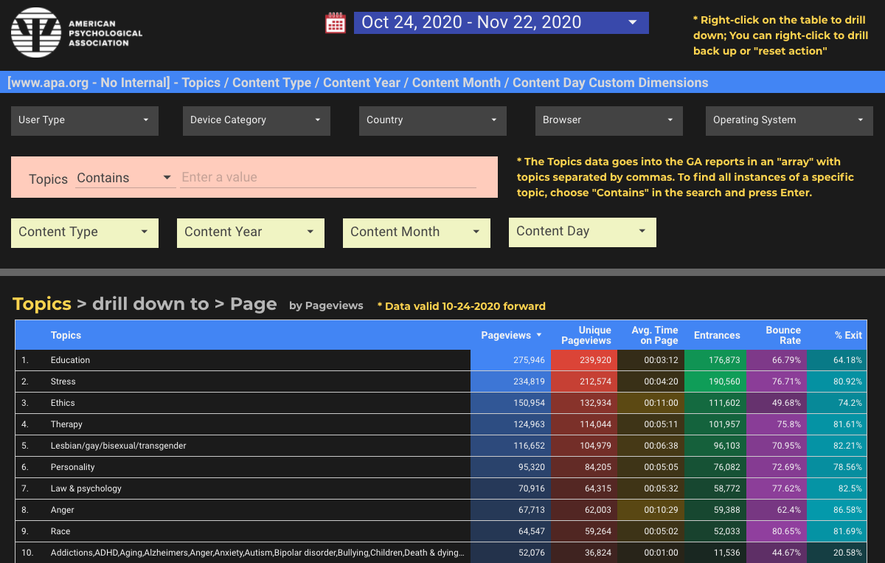Open the Content Month dropdown
Image resolution: width=885 pixels, height=563 pixels.
[x=416, y=232]
